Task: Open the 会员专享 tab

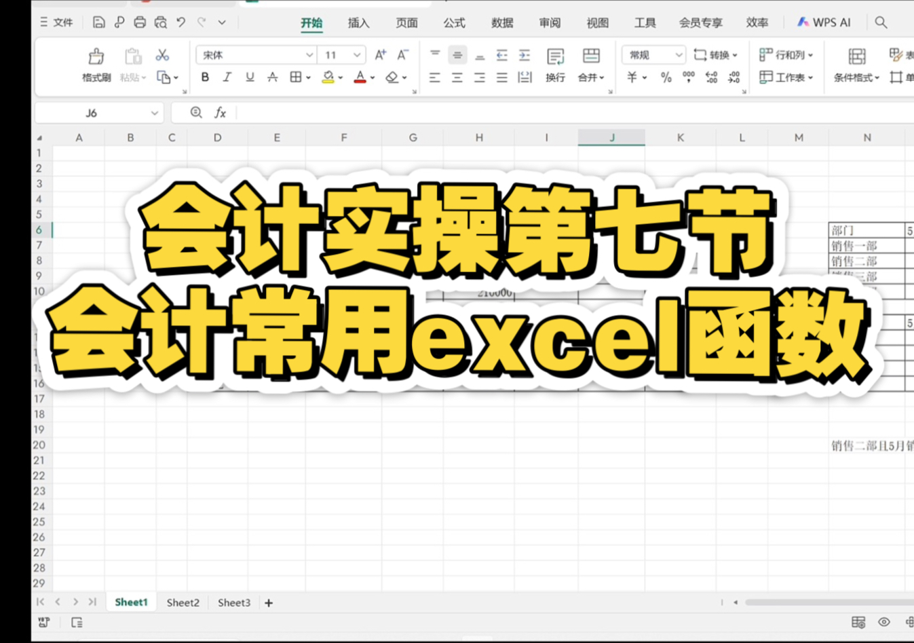Action: (x=701, y=23)
